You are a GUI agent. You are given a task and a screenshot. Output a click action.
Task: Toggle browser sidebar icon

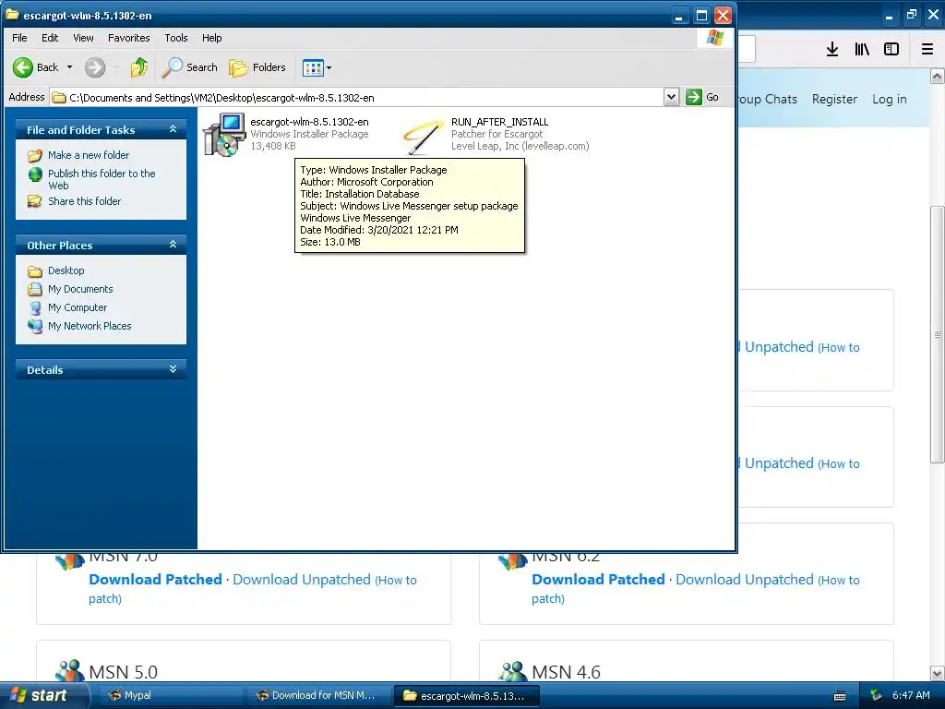[x=891, y=50]
